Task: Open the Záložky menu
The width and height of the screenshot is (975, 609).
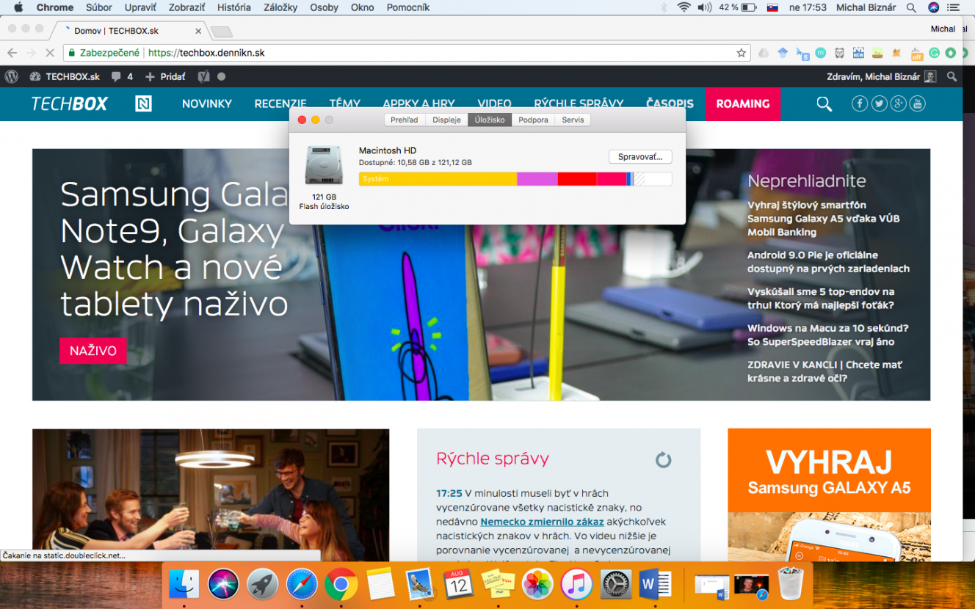Action: click(x=280, y=7)
